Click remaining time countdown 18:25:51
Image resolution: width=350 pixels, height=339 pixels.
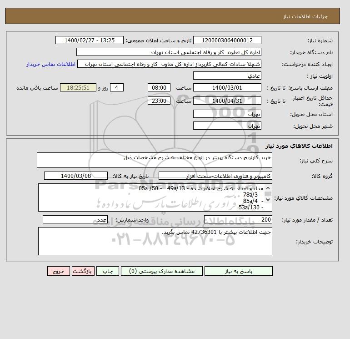click(78, 88)
